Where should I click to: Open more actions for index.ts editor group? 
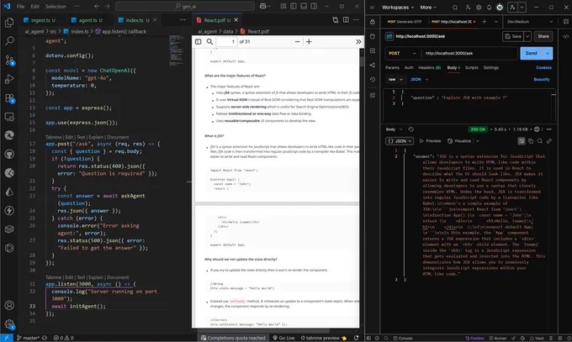tap(183, 19)
